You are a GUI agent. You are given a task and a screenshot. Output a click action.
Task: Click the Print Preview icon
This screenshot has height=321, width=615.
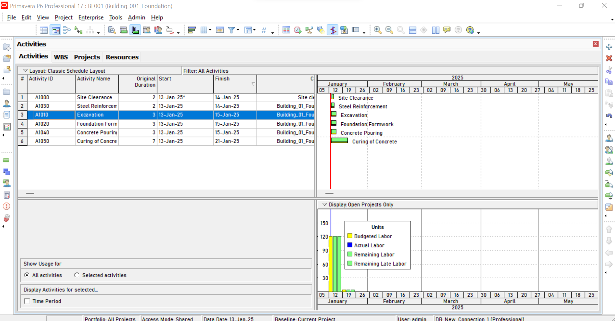click(112, 30)
